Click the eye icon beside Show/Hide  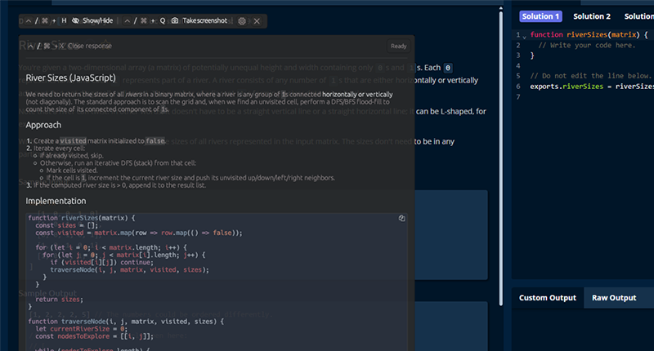[76, 20]
